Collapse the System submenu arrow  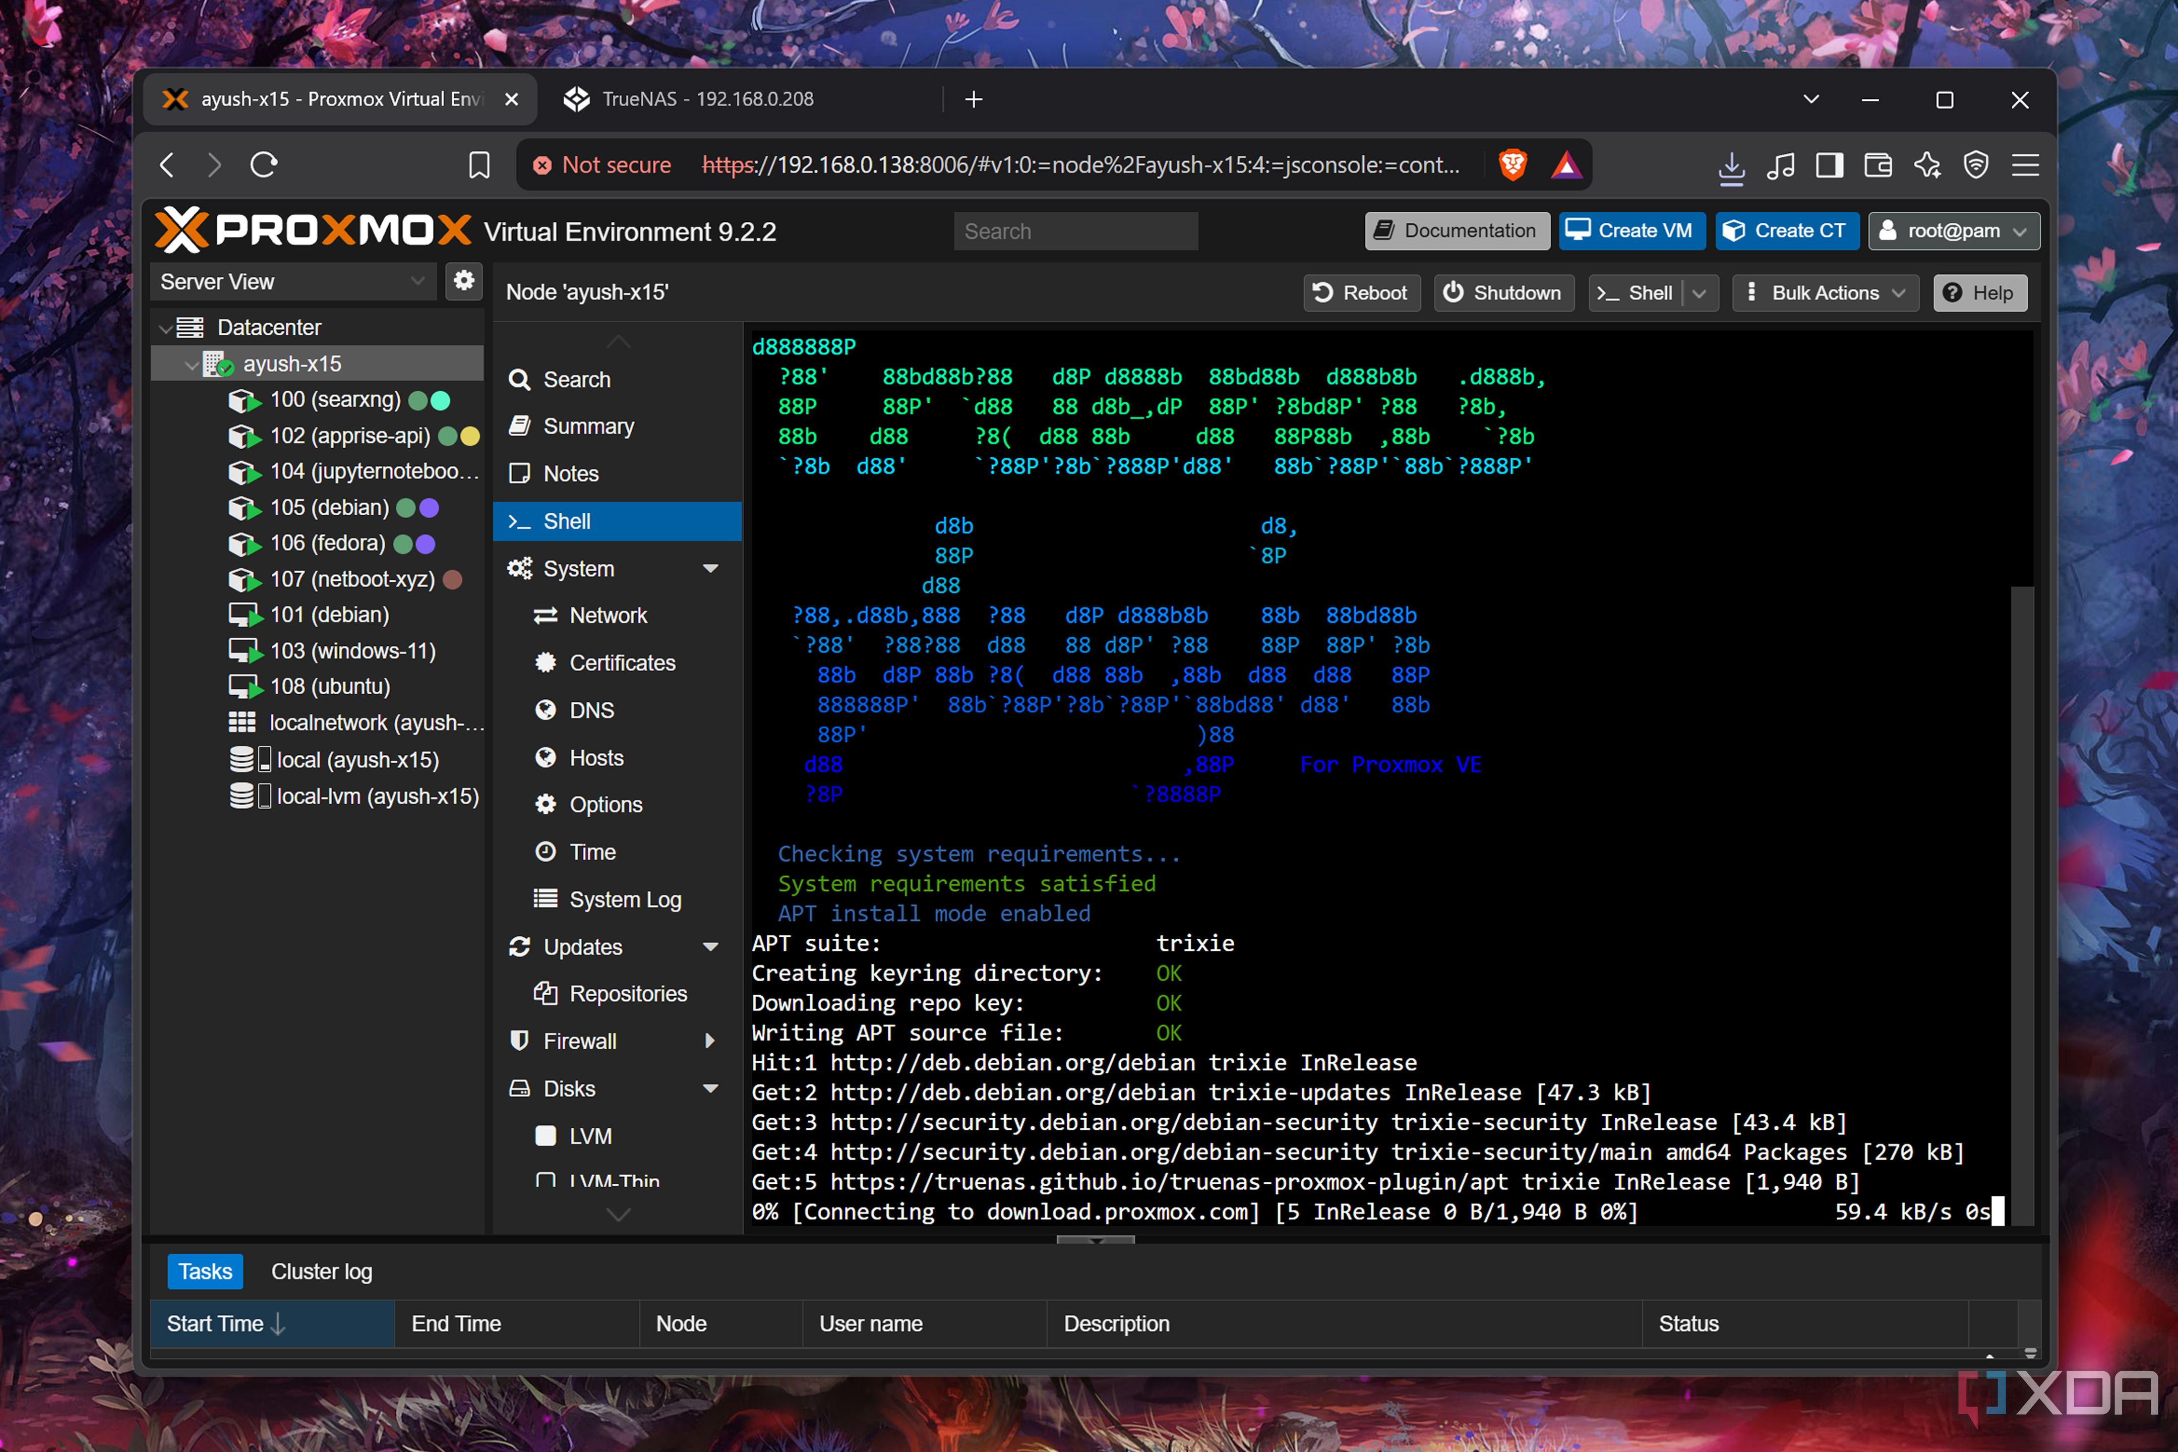(710, 569)
